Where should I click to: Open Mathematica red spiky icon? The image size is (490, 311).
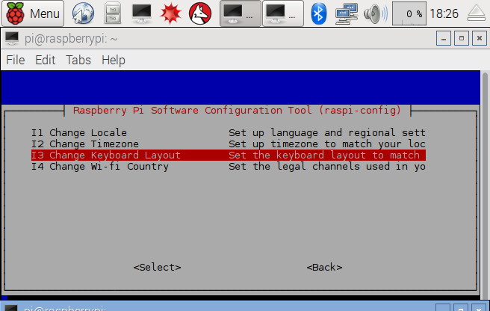pos(170,13)
